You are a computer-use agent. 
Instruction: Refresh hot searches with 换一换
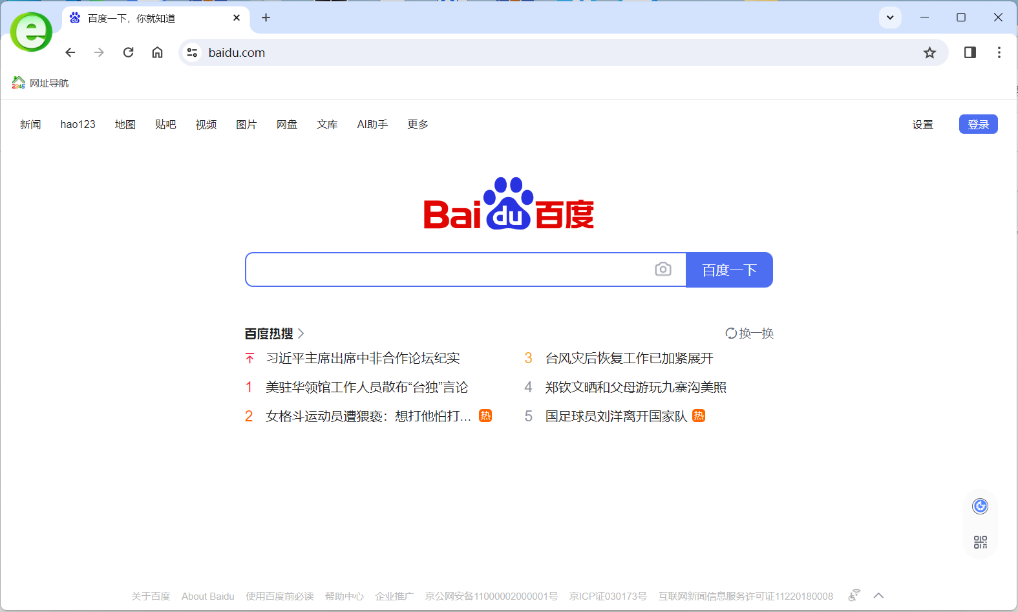pos(750,333)
